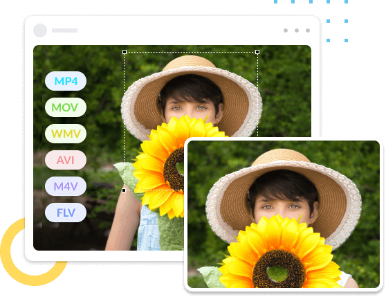Click the top-left crop handle

click(125, 52)
